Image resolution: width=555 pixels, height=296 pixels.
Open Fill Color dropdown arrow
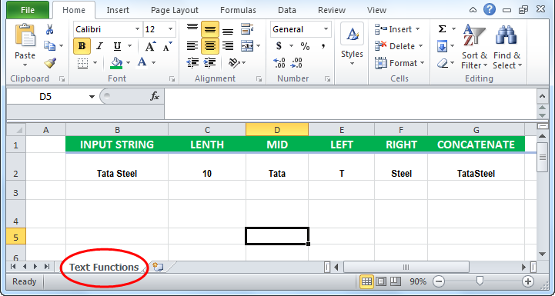128,63
